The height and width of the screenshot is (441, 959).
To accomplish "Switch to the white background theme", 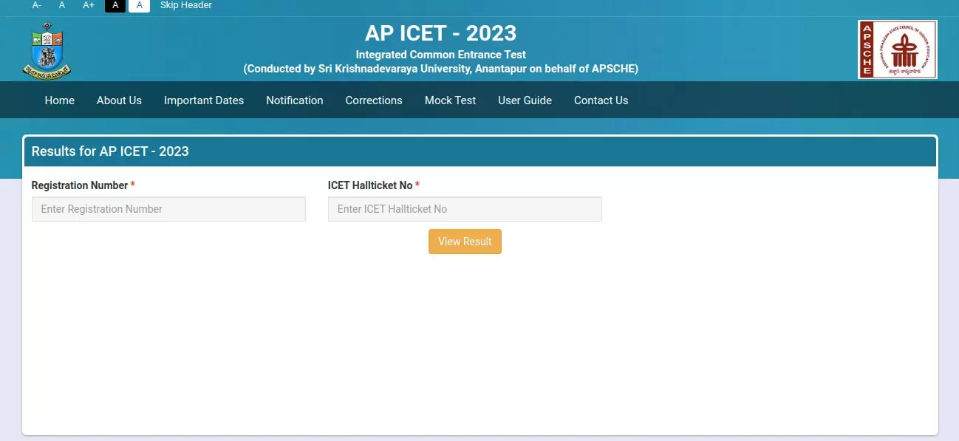I will tap(140, 5).
